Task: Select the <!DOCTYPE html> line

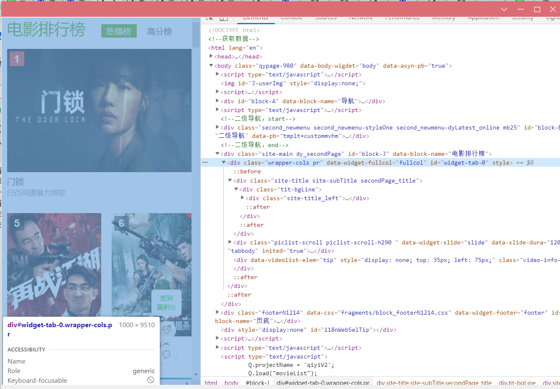Action: pyautogui.click(x=234, y=30)
